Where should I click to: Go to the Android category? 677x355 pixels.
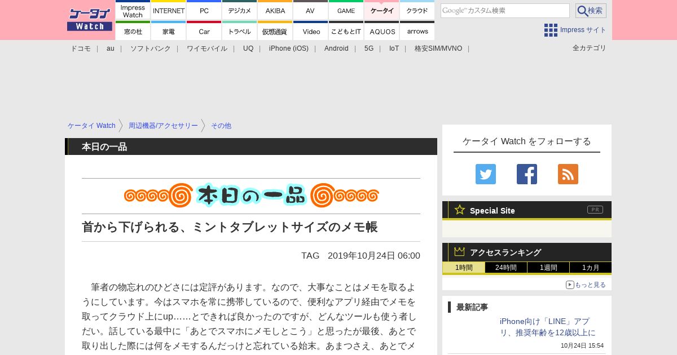(x=336, y=48)
